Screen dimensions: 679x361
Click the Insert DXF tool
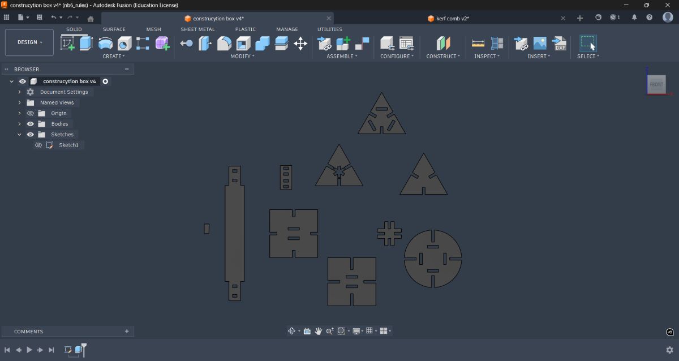tap(560, 42)
